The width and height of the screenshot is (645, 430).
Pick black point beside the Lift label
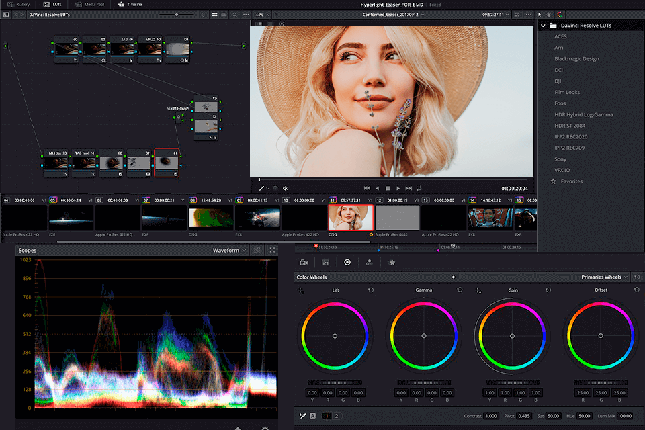[301, 290]
